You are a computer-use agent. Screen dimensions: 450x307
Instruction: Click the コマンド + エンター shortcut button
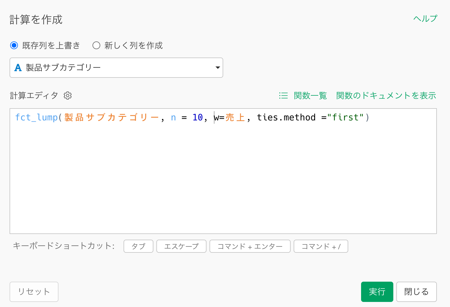click(x=250, y=246)
